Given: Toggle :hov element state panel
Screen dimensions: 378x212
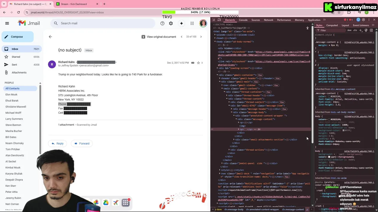Looking at the screenshot, I should pos(349,30).
